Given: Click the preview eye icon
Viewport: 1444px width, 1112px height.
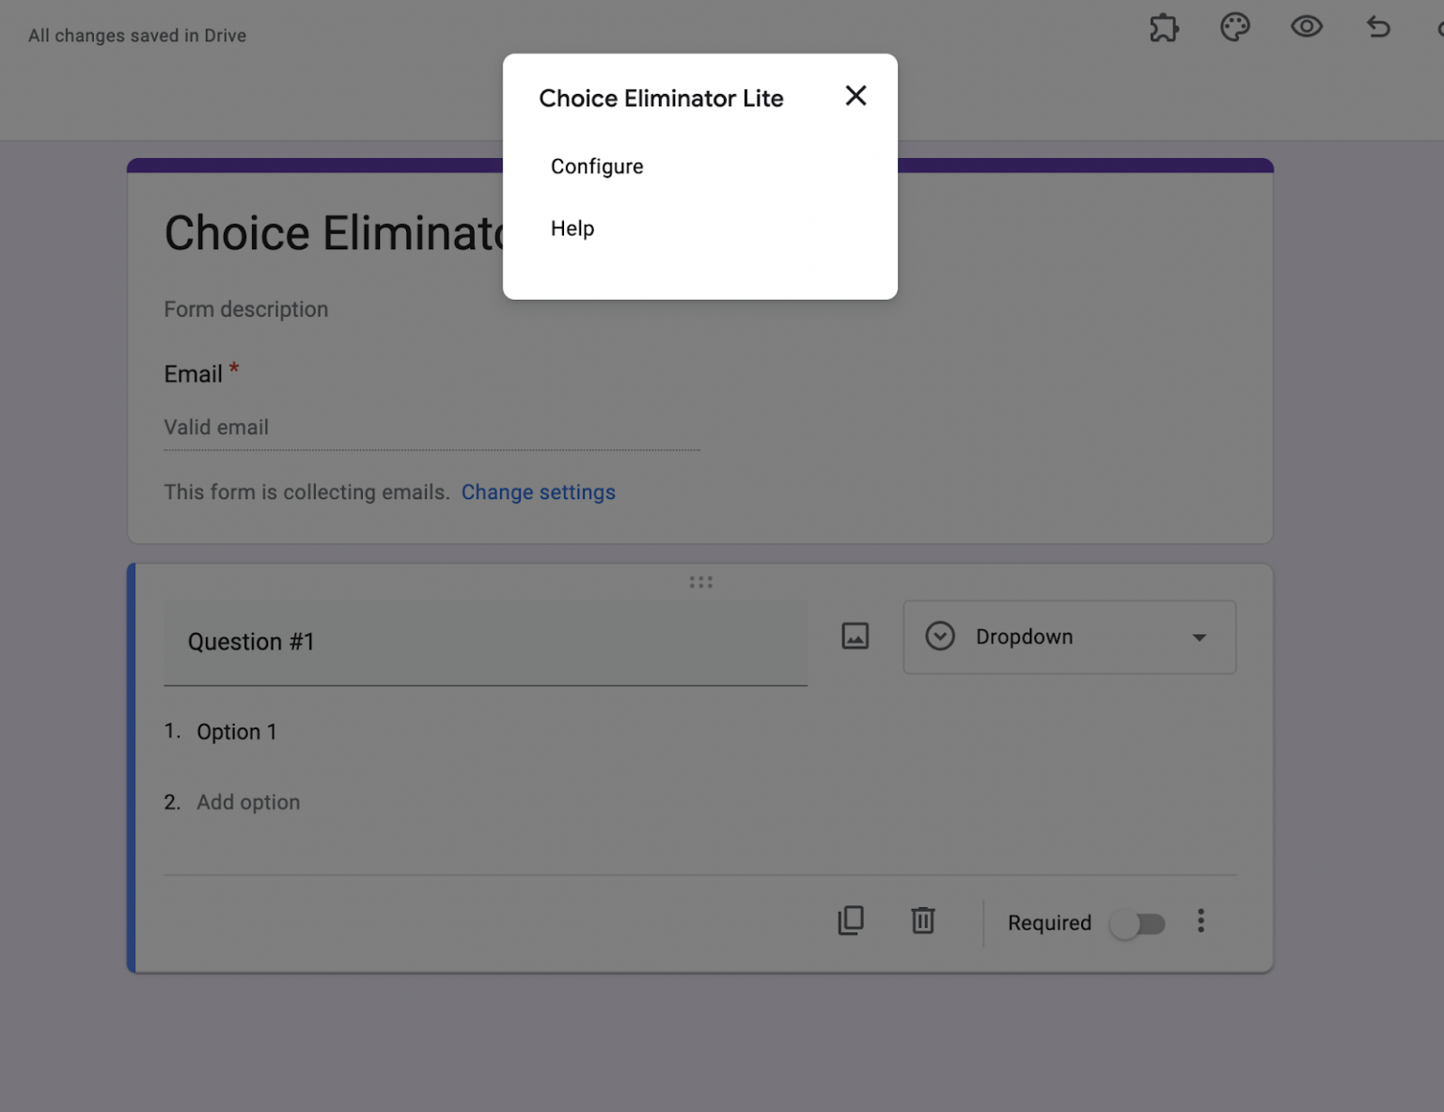Looking at the screenshot, I should tap(1306, 27).
